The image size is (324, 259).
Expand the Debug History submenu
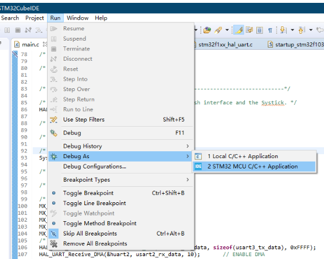120,146
